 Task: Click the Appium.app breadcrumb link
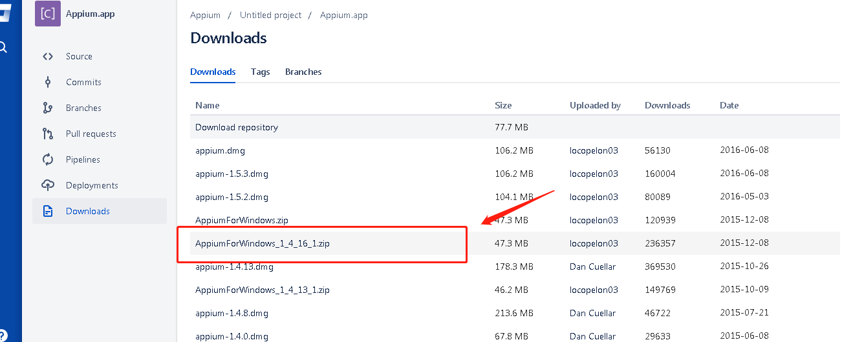click(x=344, y=15)
